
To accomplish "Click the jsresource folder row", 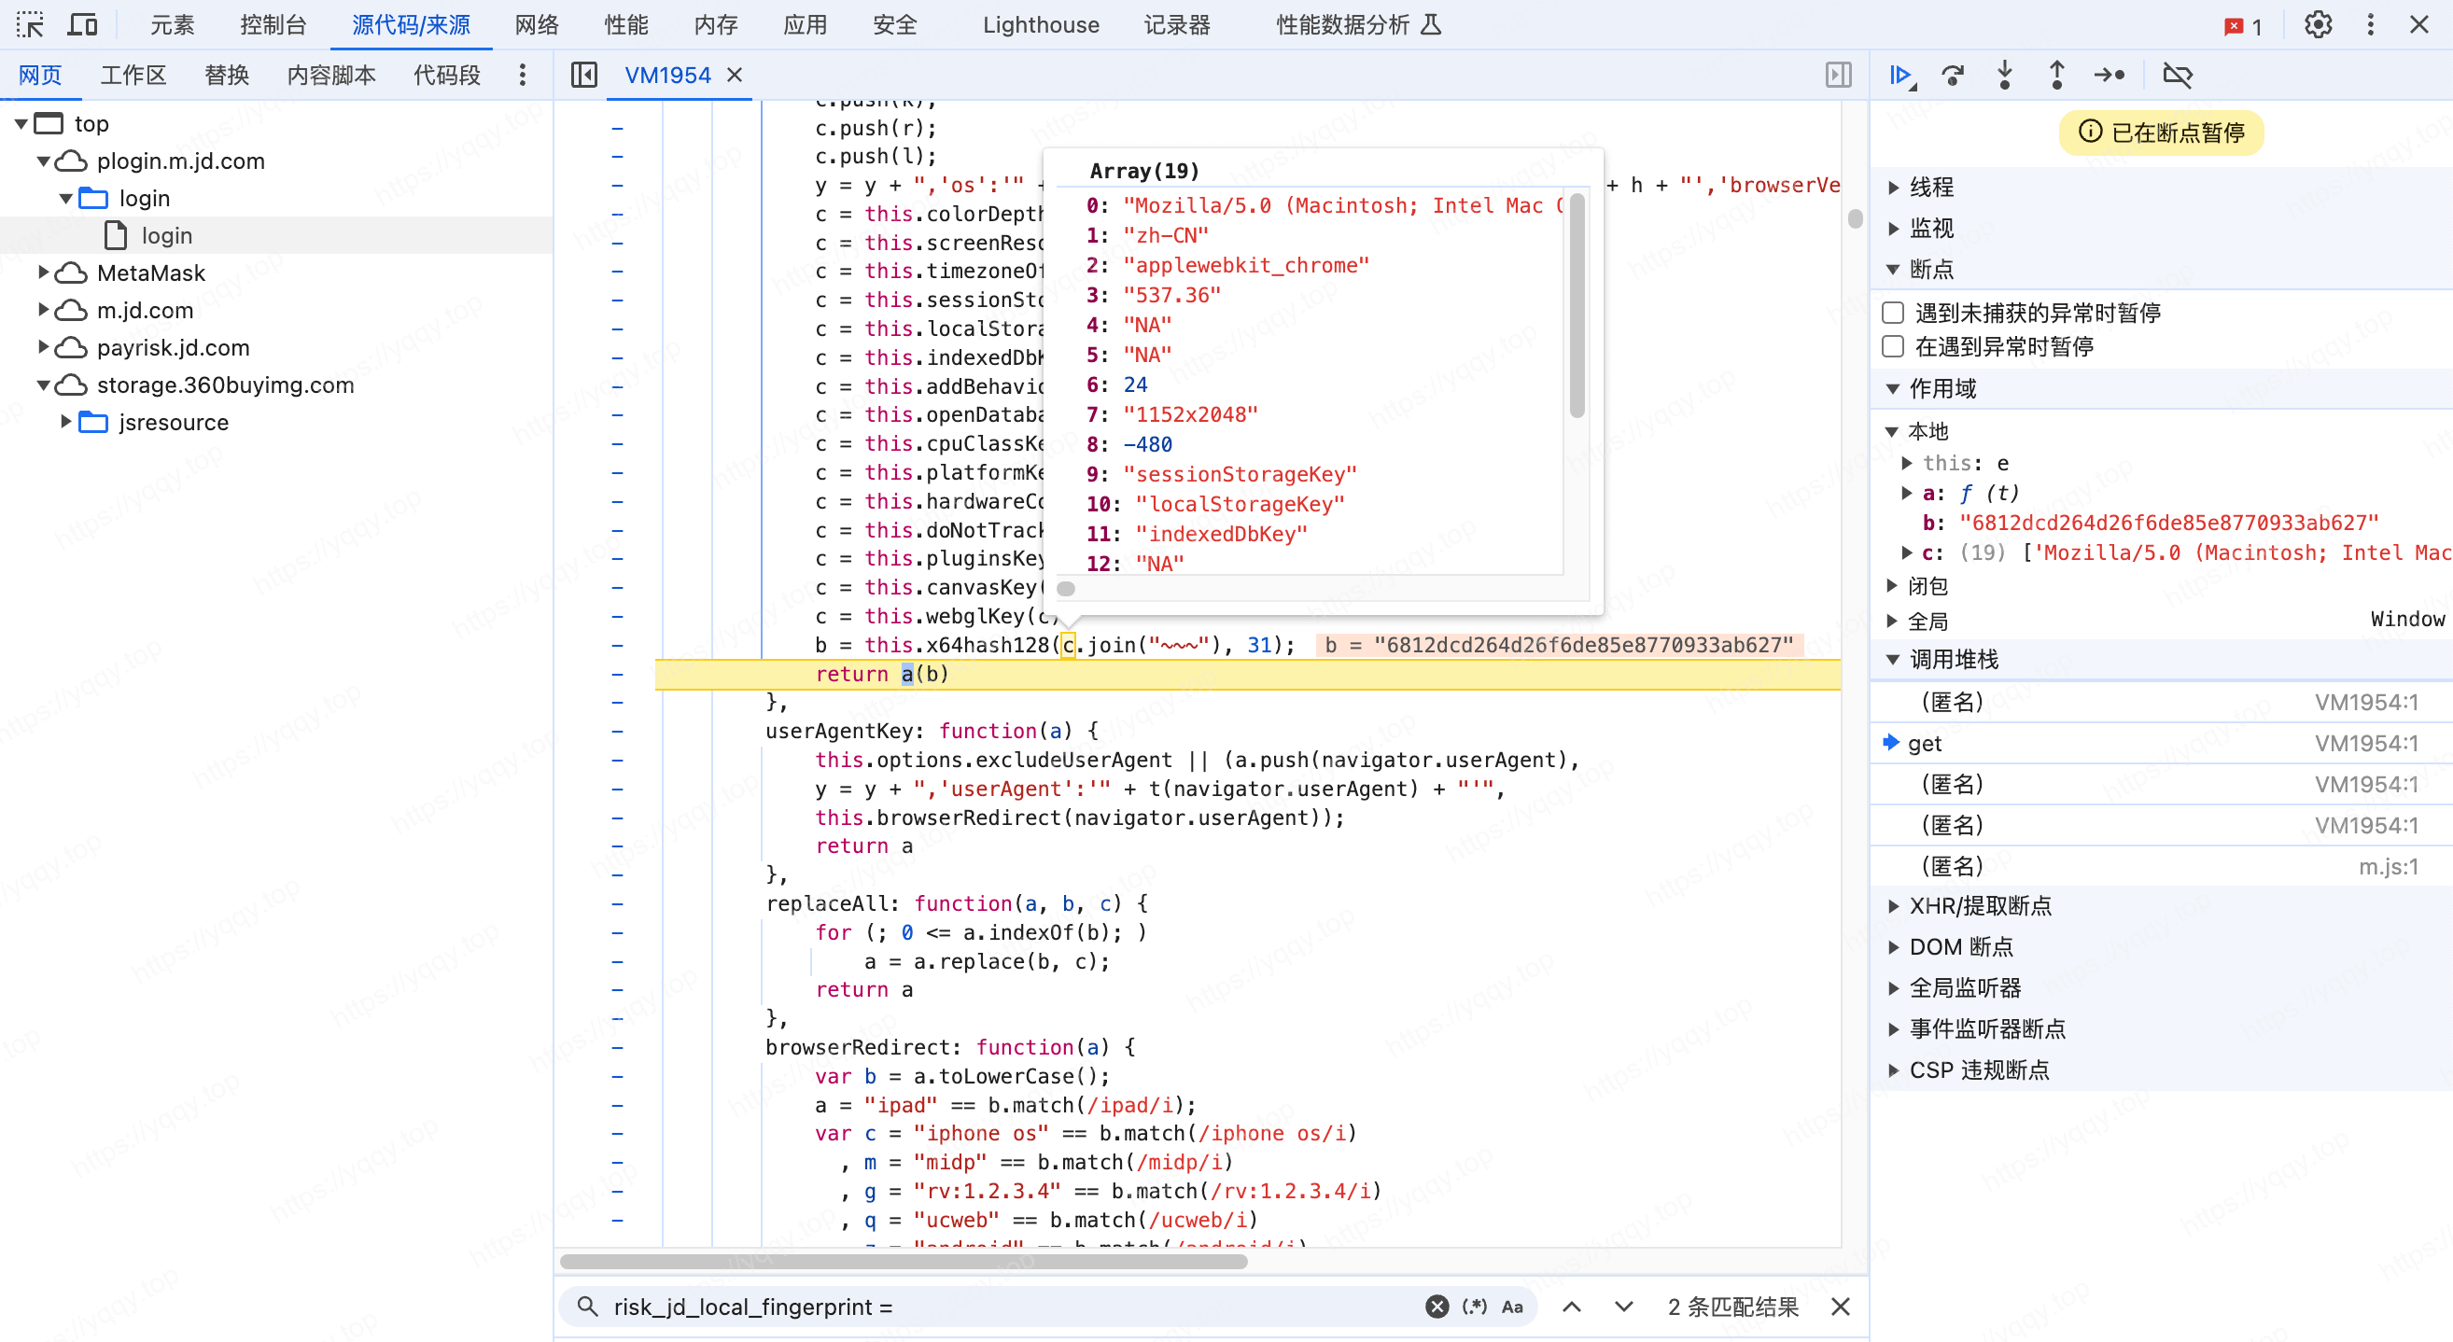I will pos(276,422).
